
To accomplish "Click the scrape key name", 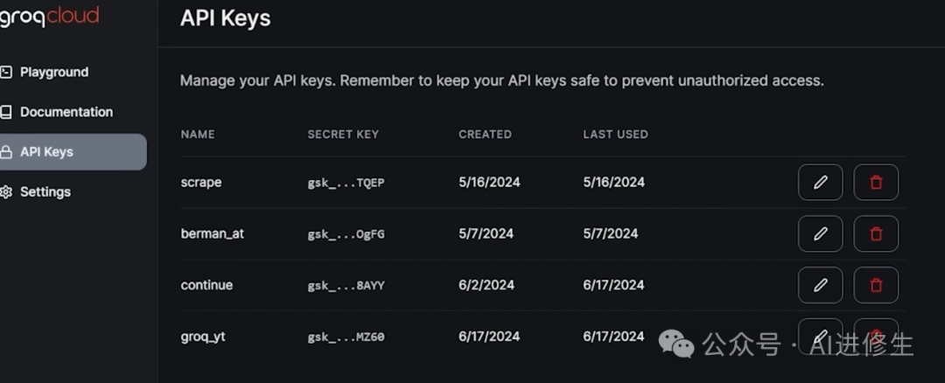I will (x=201, y=182).
